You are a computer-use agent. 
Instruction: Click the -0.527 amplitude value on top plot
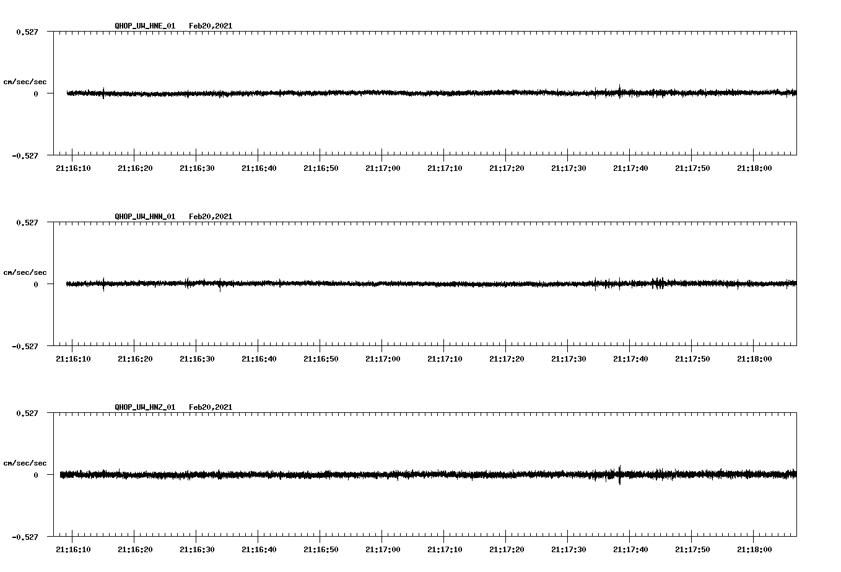coord(25,155)
